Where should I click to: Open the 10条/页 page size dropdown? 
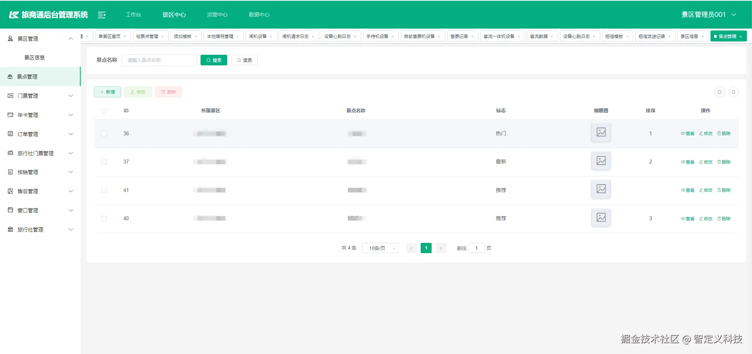(x=380, y=248)
